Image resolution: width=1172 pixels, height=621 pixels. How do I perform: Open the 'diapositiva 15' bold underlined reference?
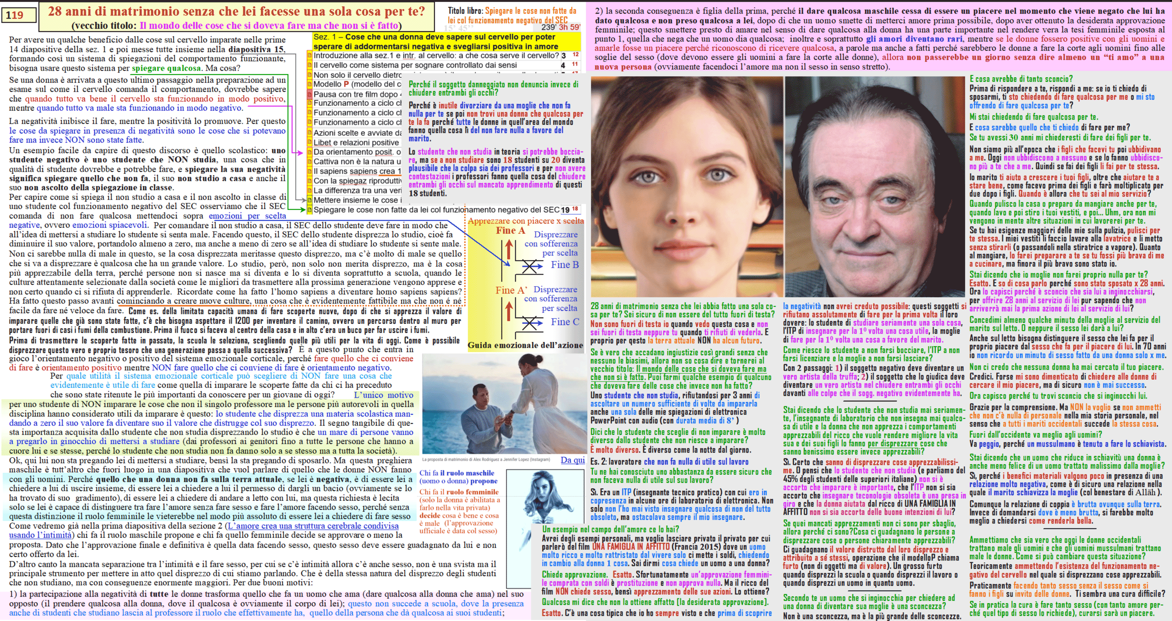pyautogui.click(x=257, y=49)
